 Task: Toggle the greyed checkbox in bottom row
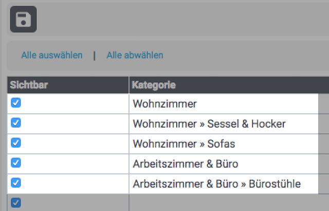click(x=16, y=203)
